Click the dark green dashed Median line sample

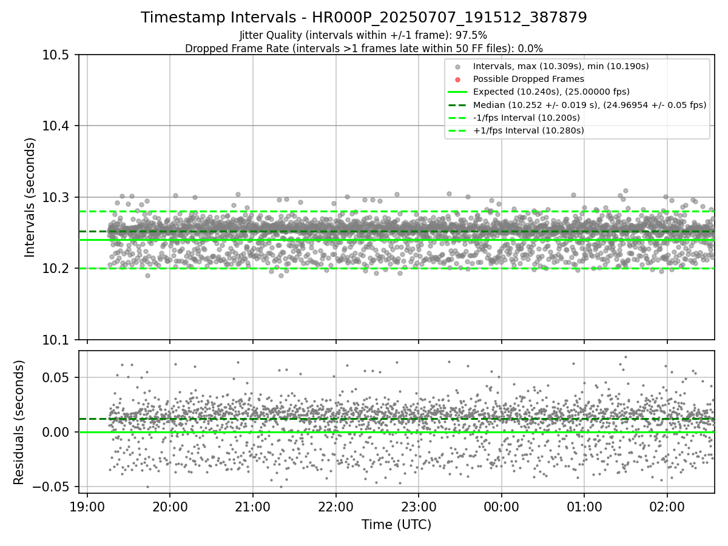(x=457, y=104)
